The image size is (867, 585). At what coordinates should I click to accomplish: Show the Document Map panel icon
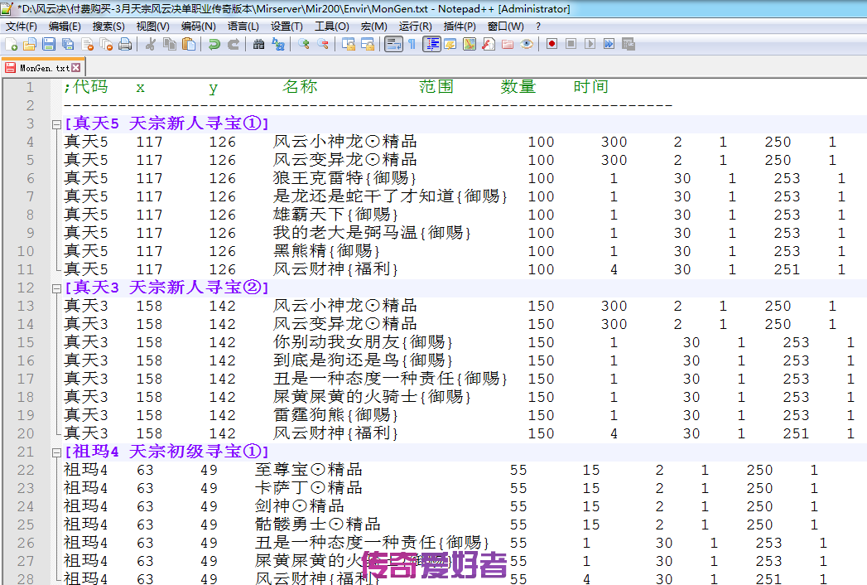(x=470, y=44)
